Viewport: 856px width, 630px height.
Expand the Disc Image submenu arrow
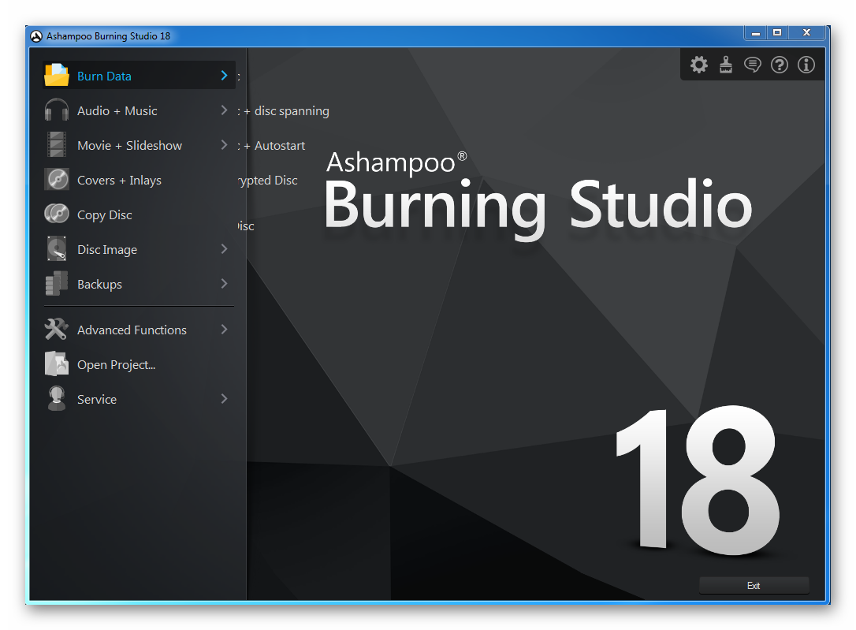point(224,249)
